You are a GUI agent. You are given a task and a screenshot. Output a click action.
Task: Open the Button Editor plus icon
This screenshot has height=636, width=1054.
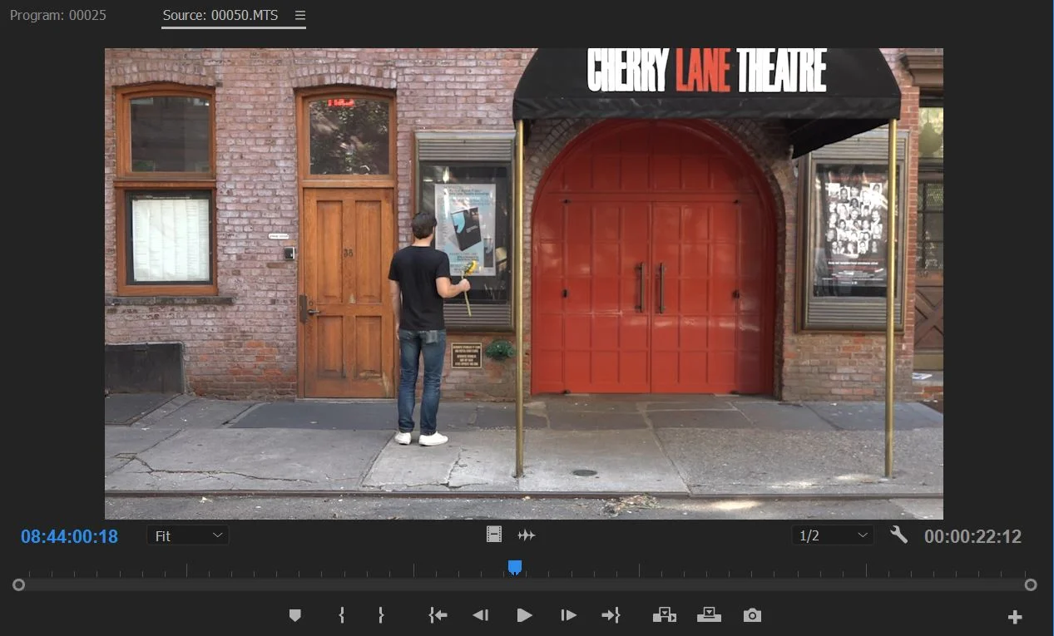(x=1015, y=617)
